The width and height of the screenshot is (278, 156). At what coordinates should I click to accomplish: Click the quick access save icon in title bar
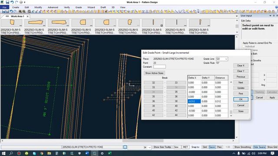click(7, 2)
